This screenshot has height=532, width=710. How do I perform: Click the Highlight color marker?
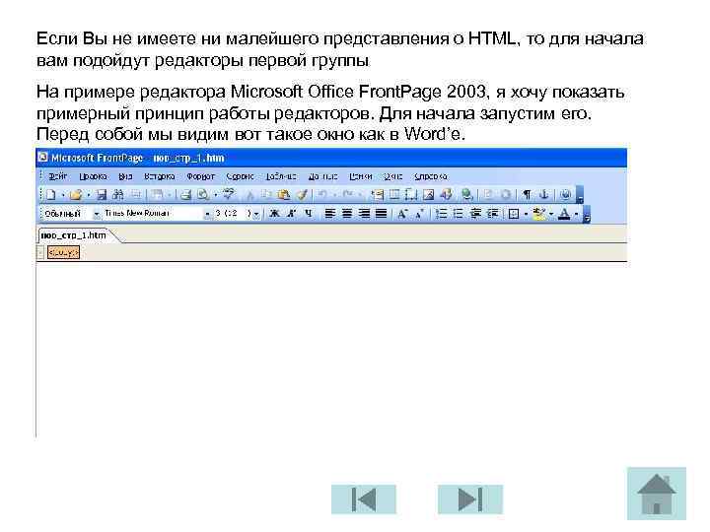tap(538, 214)
